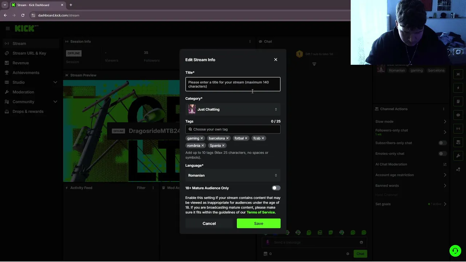Screen dimensions: 466x262
Task: Click the gift sub leaderboard badge icon
Action: [x=299, y=54]
